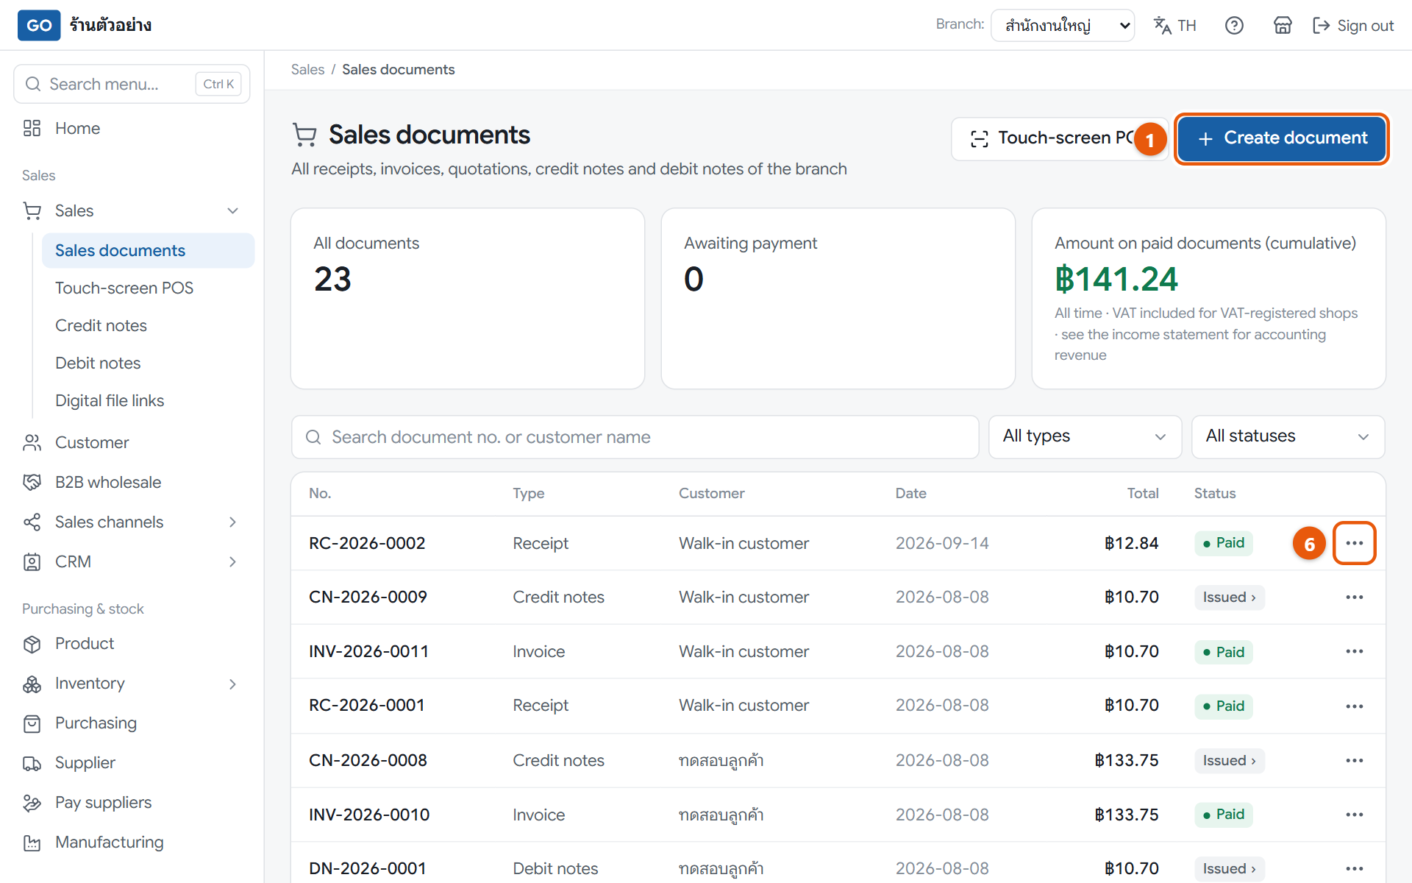Image resolution: width=1412 pixels, height=883 pixels.
Task: Open Debit notes in sidebar
Action: coord(98,363)
